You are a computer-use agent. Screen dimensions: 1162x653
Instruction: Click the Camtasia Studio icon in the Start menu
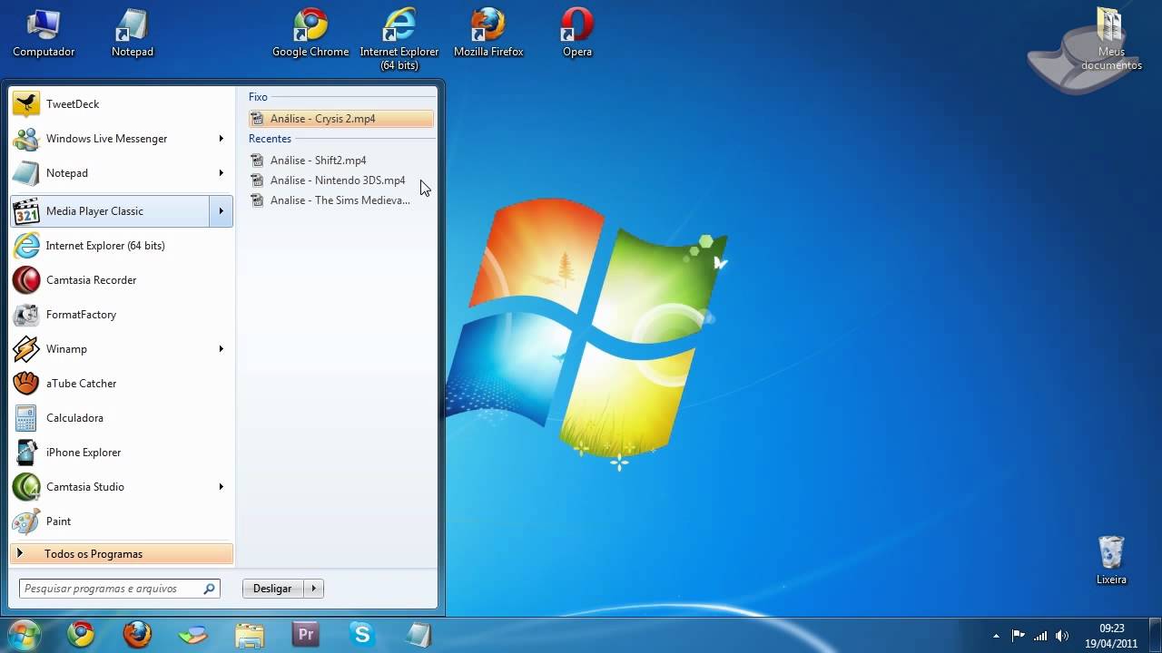[x=26, y=487]
